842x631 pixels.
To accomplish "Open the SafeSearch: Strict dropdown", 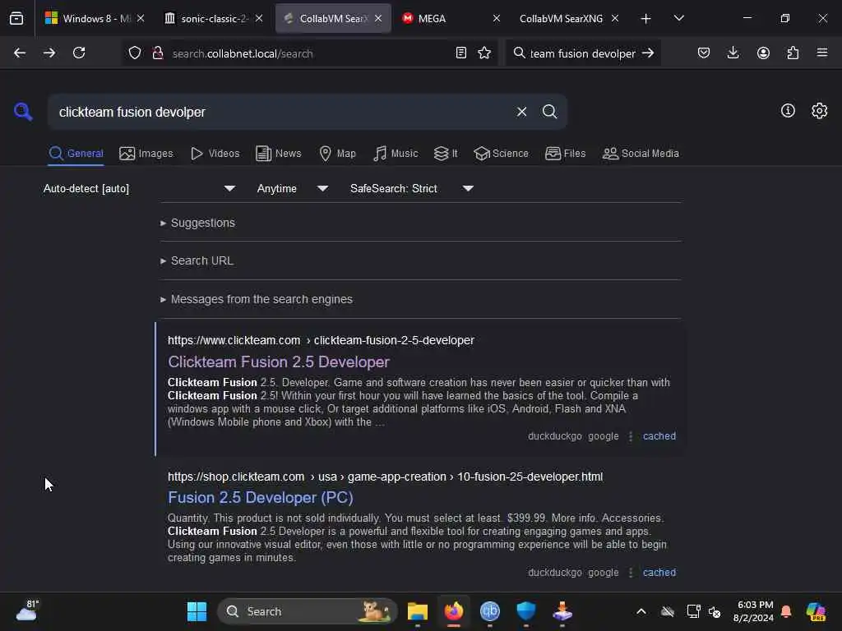I will (412, 188).
